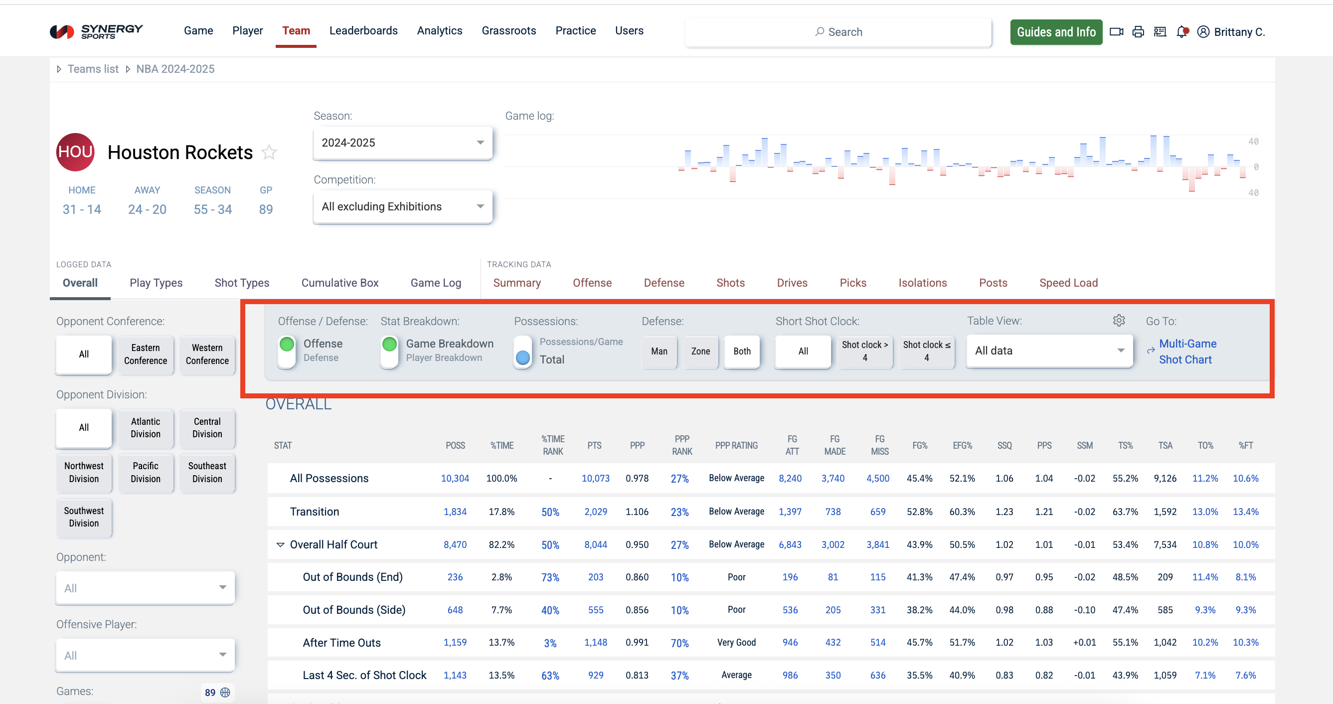Open the Leaderboards menu item
This screenshot has height=704, width=1333.
click(363, 30)
